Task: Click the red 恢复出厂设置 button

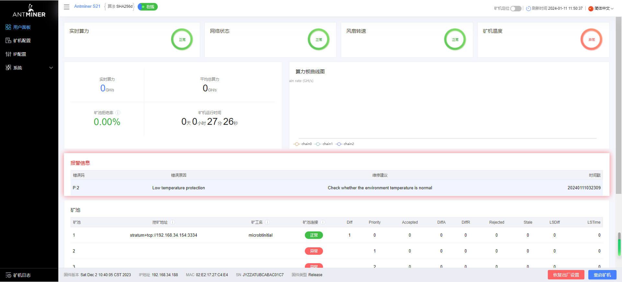Action: coord(566,275)
